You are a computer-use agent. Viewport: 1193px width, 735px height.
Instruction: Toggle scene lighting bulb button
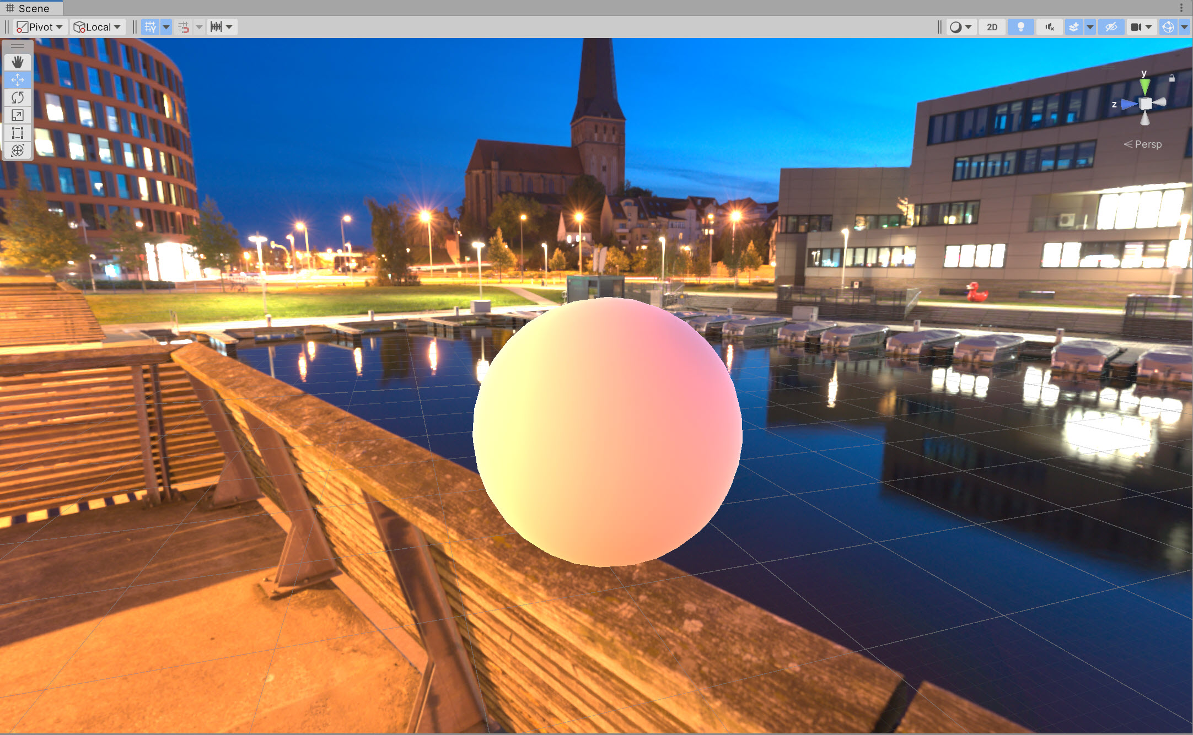click(x=1020, y=27)
